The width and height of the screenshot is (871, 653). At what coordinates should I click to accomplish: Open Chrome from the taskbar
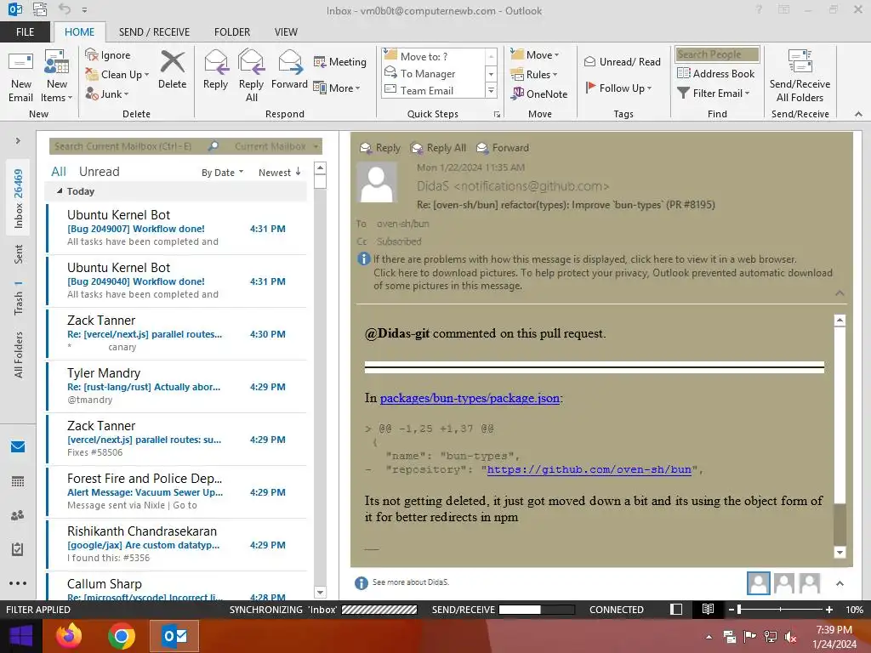click(122, 636)
